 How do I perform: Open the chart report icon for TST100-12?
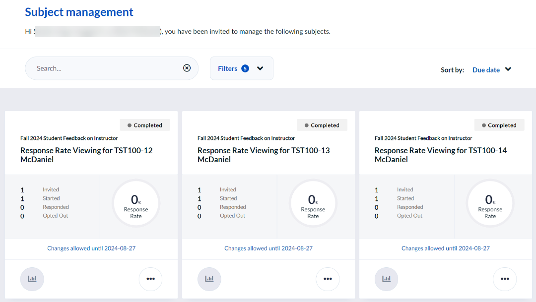click(x=32, y=279)
